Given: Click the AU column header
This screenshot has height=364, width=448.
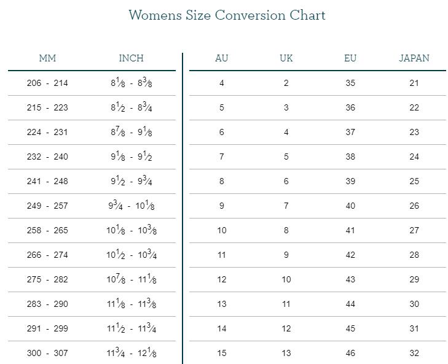Looking at the screenshot, I should click(222, 58).
